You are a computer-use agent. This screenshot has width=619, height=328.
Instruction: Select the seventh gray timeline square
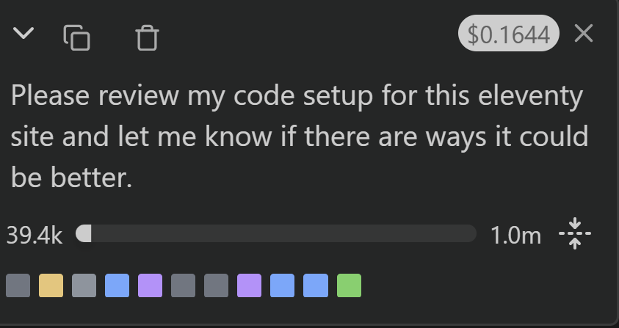[216, 285]
